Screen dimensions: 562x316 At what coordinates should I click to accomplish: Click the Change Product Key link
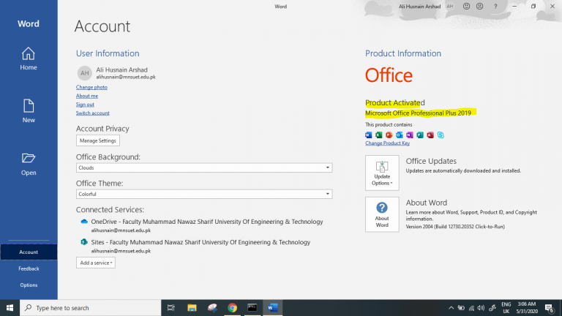[387, 143]
